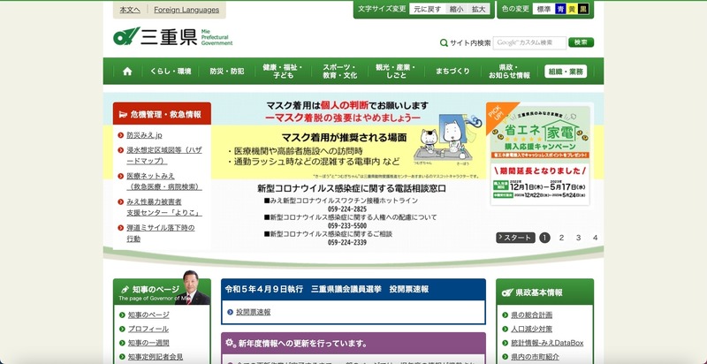Enlarge text size with 拡大 button
Image resolution: width=707 pixels, height=364 pixels.
pyautogui.click(x=479, y=9)
